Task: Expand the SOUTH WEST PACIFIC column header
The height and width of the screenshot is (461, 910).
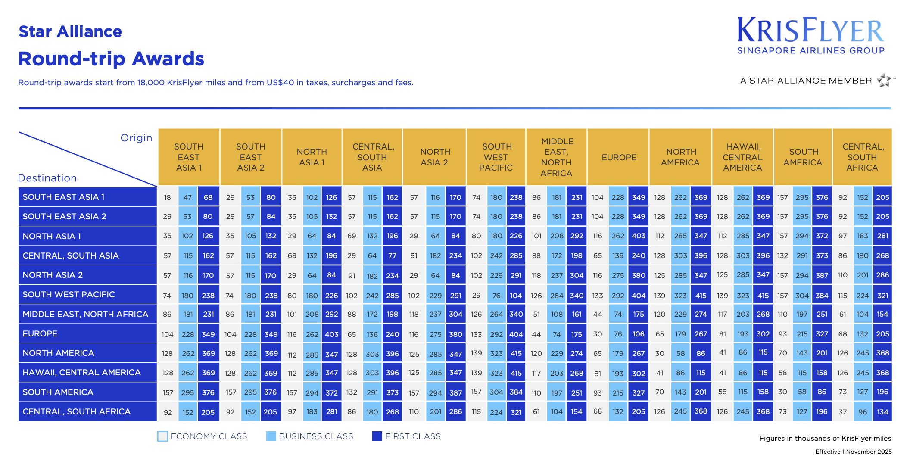Action: [496, 157]
